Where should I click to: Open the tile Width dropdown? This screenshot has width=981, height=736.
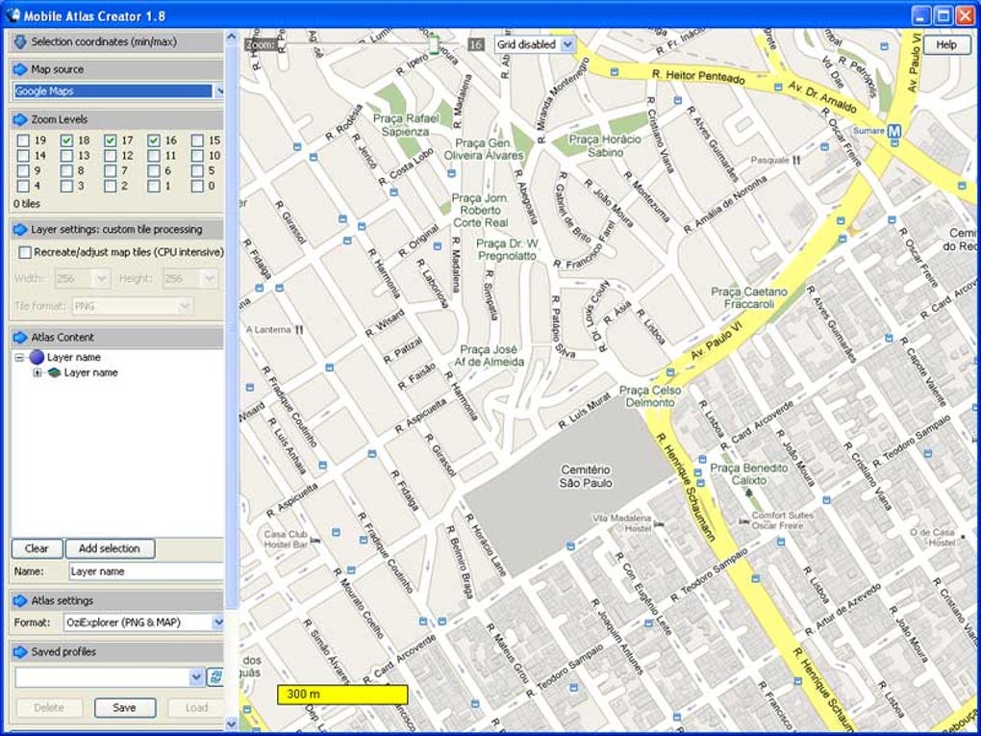pos(101,278)
